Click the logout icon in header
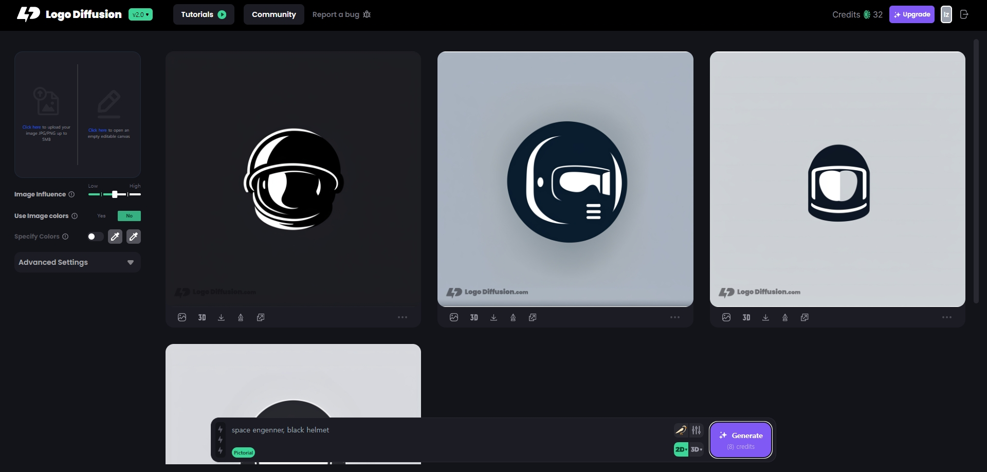The height and width of the screenshot is (472, 987). pos(964,14)
